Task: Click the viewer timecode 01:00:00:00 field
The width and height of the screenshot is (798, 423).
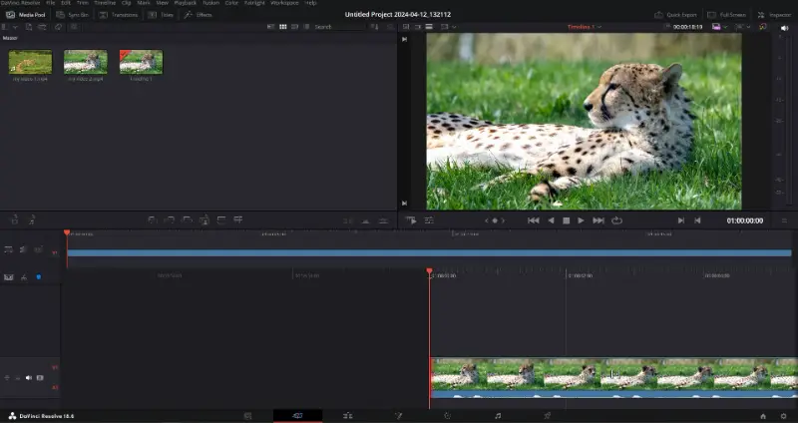Action: pos(744,220)
